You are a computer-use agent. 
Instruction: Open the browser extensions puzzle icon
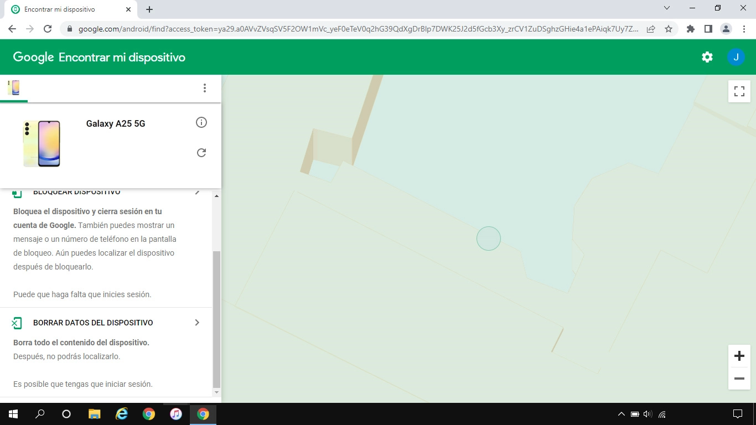(x=690, y=28)
